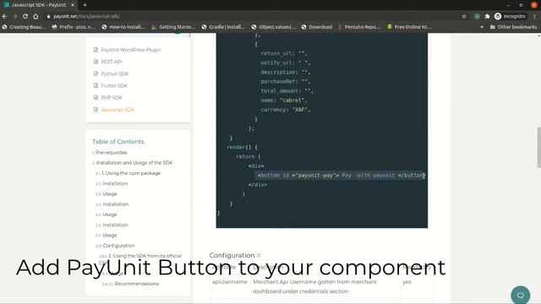Jump to contents entry 2.5 Usage
Image resolution: width=541 pixels, height=304 pixels.
(x=110, y=214)
